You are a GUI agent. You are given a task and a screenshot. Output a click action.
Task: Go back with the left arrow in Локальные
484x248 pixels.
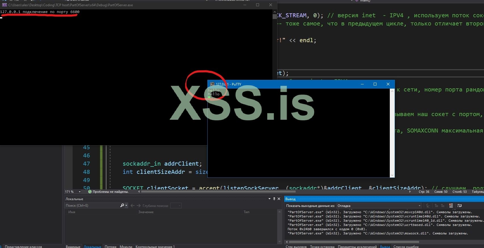(132, 206)
